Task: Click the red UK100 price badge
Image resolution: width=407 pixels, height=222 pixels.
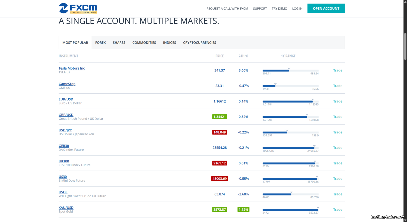Action: 220,163
